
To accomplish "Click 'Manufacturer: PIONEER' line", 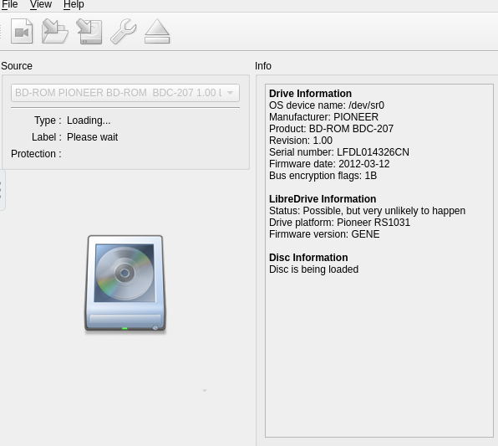I will tap(323, 117).
